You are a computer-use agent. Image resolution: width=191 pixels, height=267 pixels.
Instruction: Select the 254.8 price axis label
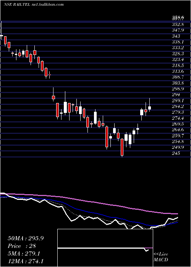coord(178,142)
